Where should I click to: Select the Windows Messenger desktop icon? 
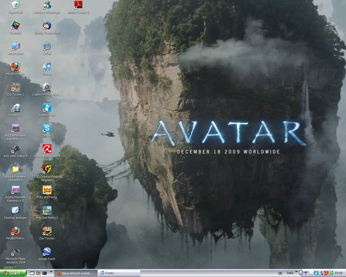pyautogui.click(x=47, y=7)
